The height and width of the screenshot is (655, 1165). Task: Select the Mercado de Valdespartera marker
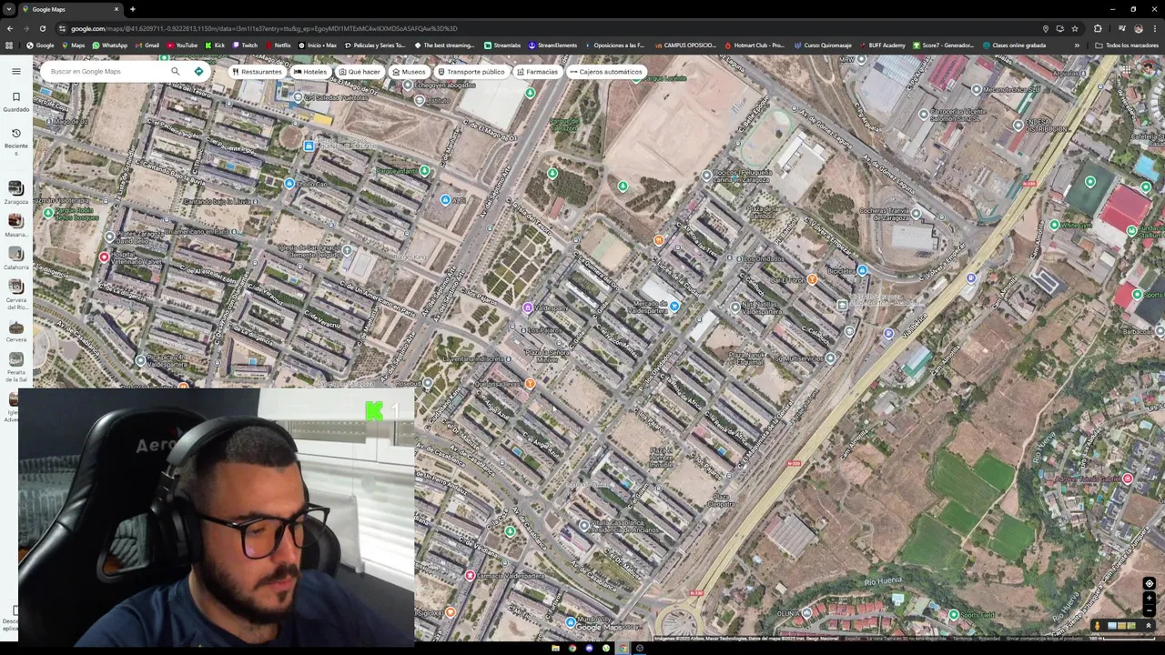click(674, 307)
